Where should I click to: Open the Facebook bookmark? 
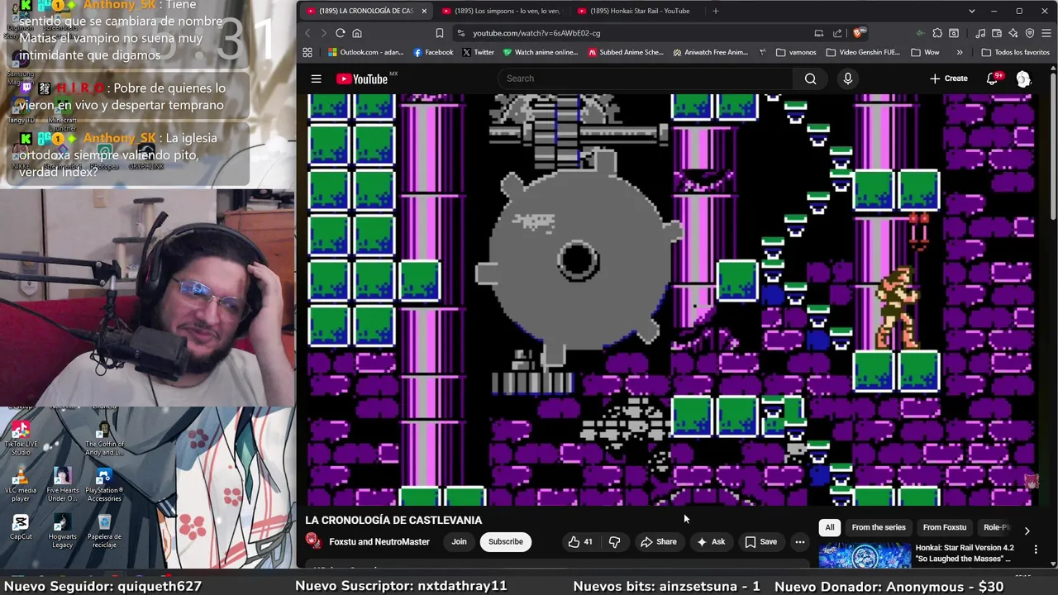click(433, 52)
